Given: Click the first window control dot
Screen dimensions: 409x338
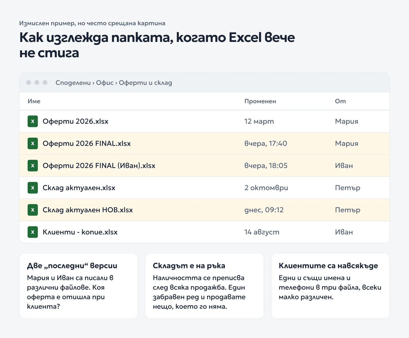Looking at the screenshot, I should [x=29, y=82].
